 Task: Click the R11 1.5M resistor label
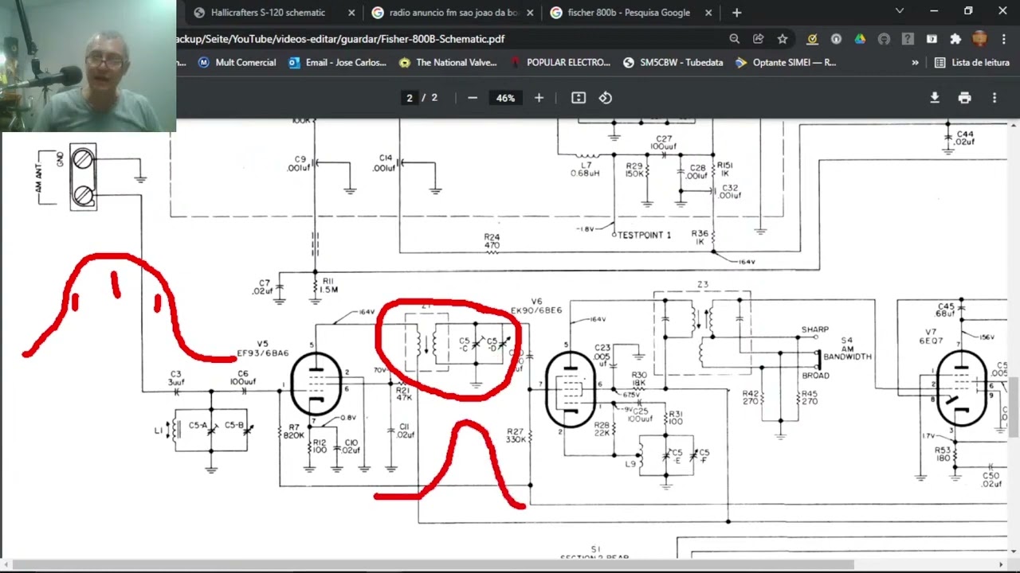(x=328, y=286)
